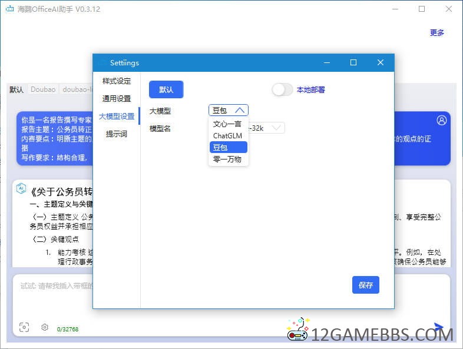Open the 通用设置 settings section
This screenshot has height=349, width=463.
pos(117,98)
